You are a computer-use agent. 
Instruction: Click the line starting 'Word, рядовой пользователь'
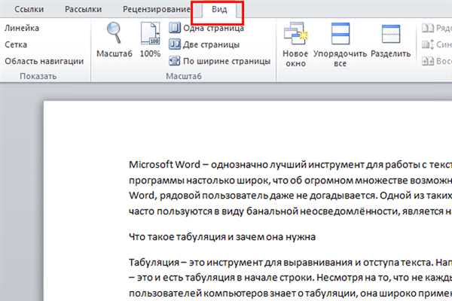[290, 196]
